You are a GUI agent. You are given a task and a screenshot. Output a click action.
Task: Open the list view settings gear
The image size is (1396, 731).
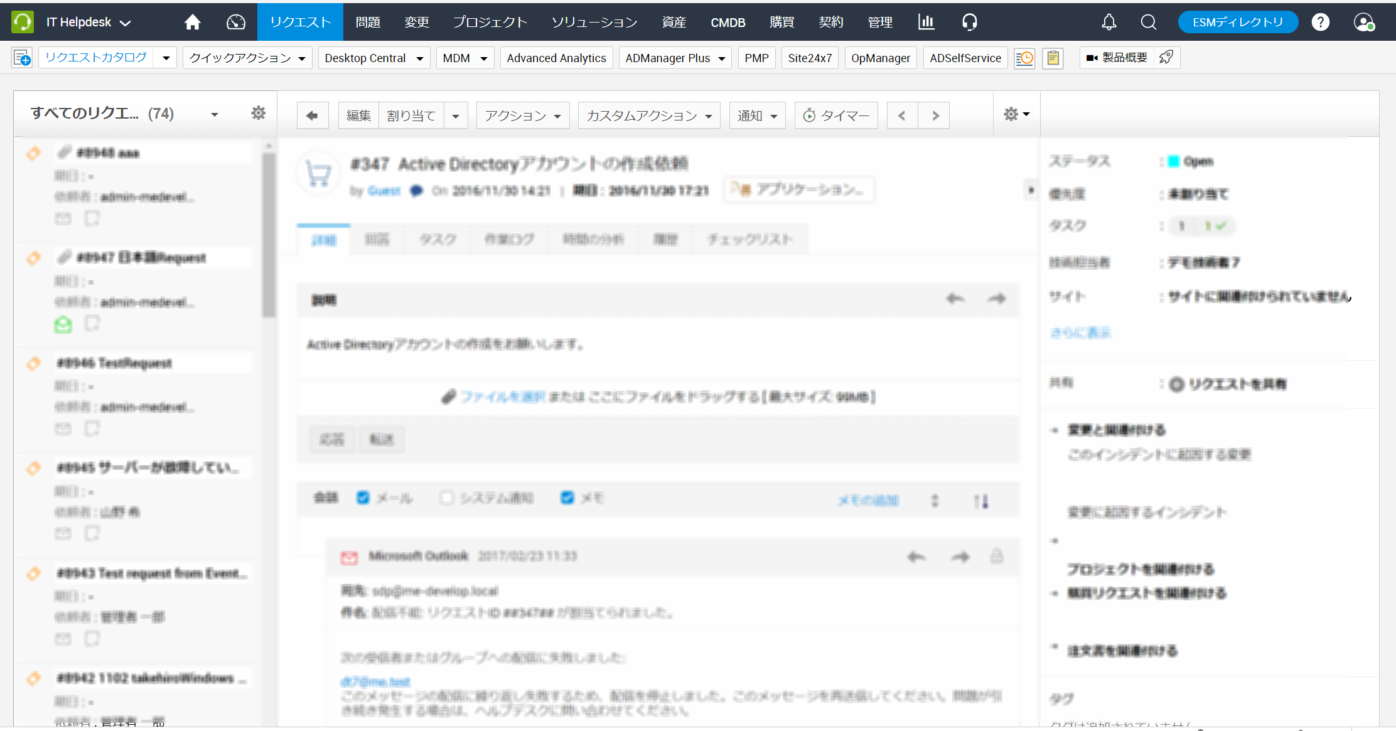[258, 113]
